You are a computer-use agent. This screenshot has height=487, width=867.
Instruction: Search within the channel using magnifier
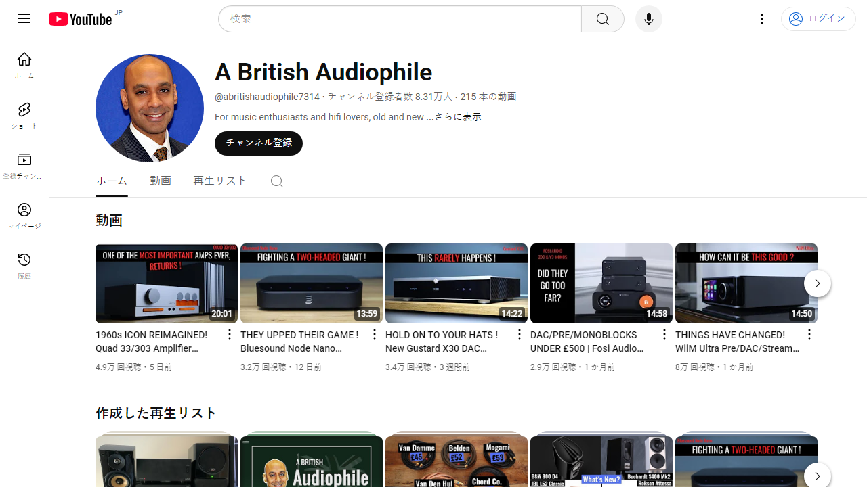click(x=276, y=181)
